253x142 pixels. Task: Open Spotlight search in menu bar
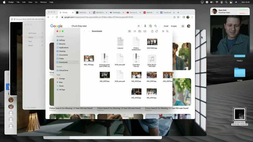point(226,2)
